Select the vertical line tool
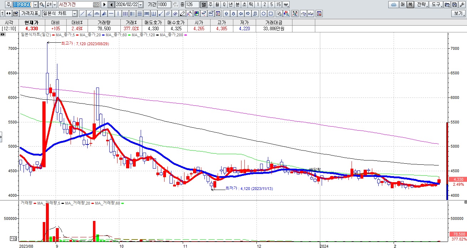 (118, 14)
